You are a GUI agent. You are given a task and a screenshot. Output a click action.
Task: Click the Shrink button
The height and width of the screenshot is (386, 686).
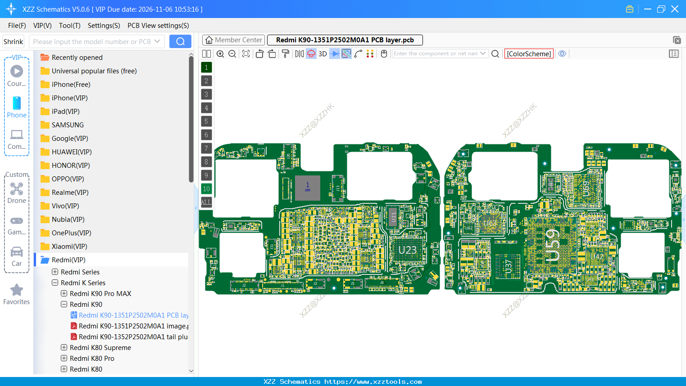pos(13,41)
